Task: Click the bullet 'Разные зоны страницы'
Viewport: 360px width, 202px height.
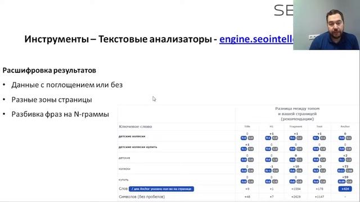Action: pos(52,100)
